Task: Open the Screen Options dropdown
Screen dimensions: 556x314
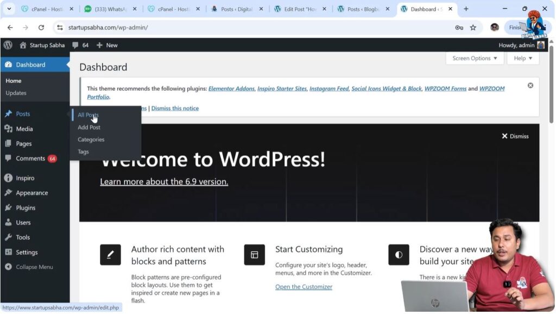Action: (x=474, y=58)
